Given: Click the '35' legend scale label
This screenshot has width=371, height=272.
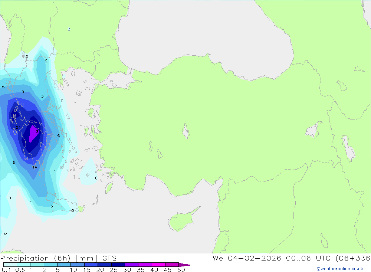Looking at the screenshot, I should tap(141, 270).
